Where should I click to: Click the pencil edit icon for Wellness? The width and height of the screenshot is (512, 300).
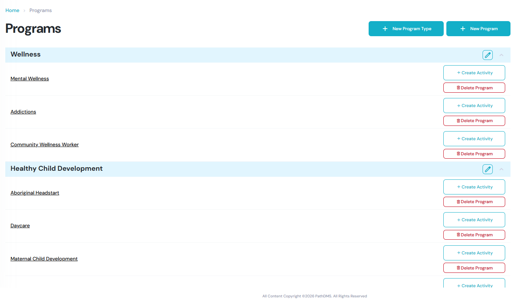pos(487,55)
